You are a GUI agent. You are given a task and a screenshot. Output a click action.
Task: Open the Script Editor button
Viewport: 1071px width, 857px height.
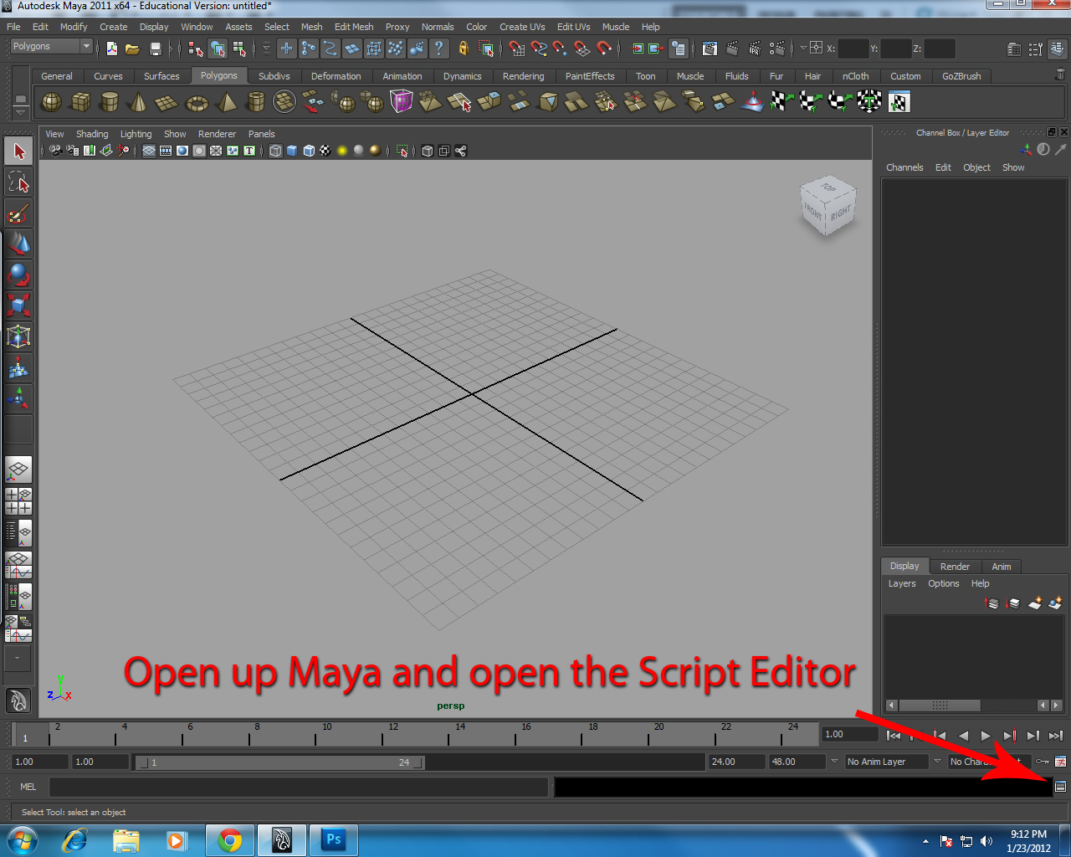click(1060, 787)
